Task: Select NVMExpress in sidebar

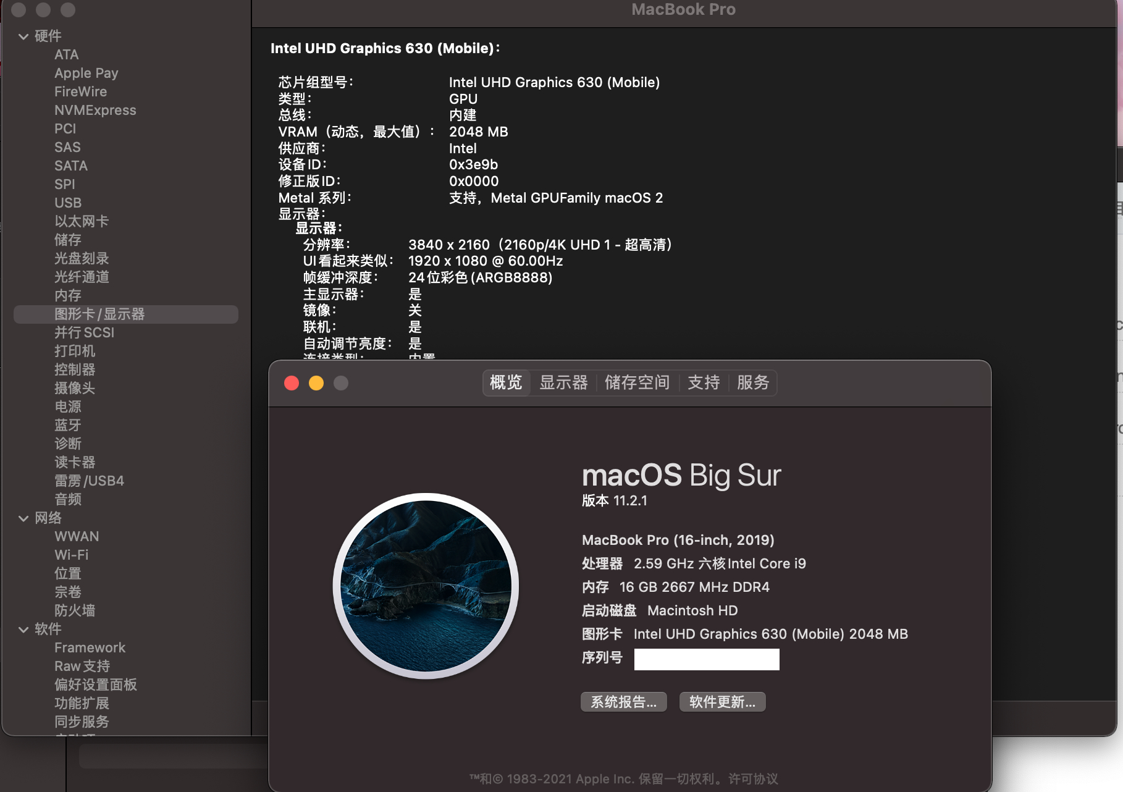Action: point(95,110)
